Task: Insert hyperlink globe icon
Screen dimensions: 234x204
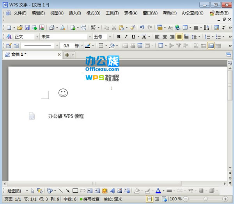Action: pos(177,28)
